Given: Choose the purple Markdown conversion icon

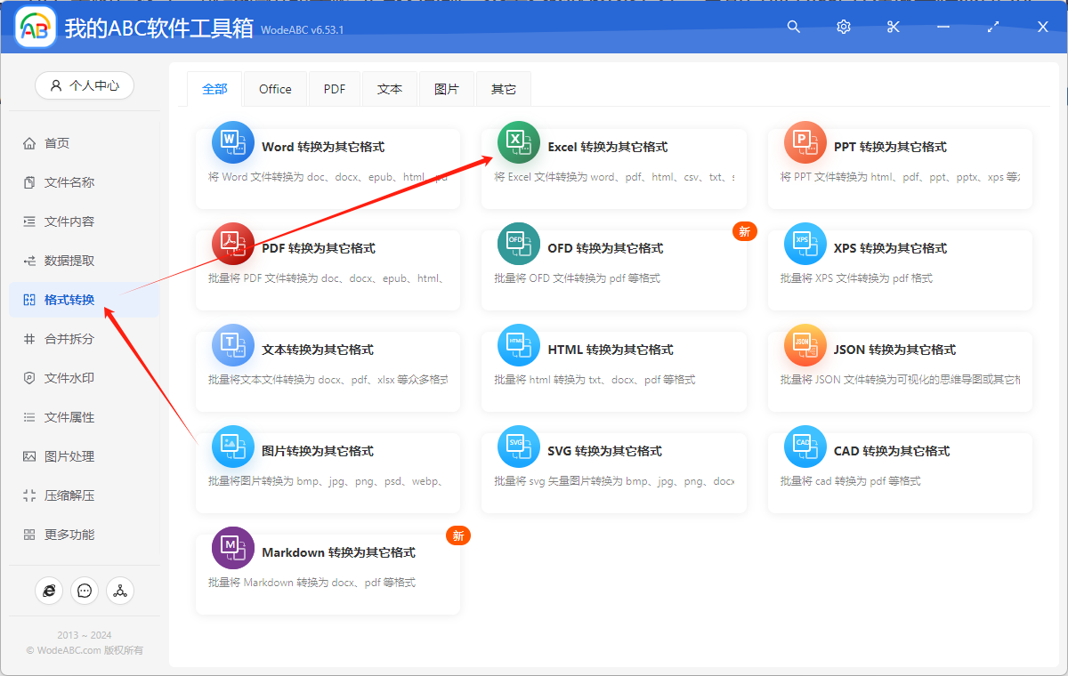Looking at the screenshot, I should pos(232,548).
